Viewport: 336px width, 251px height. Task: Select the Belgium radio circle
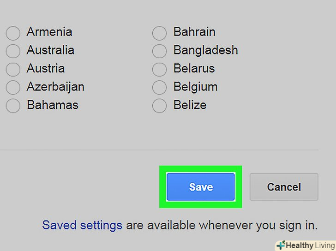[x=159, y=87]
